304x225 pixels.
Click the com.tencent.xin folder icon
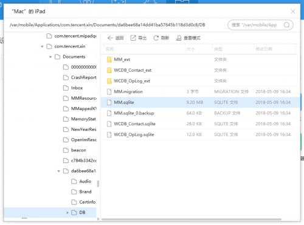pyautogui.click(x=49, y=46)
